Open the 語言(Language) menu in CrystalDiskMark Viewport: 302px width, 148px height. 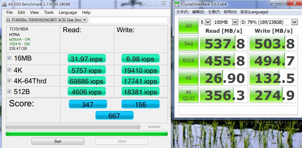coord(254,12)
